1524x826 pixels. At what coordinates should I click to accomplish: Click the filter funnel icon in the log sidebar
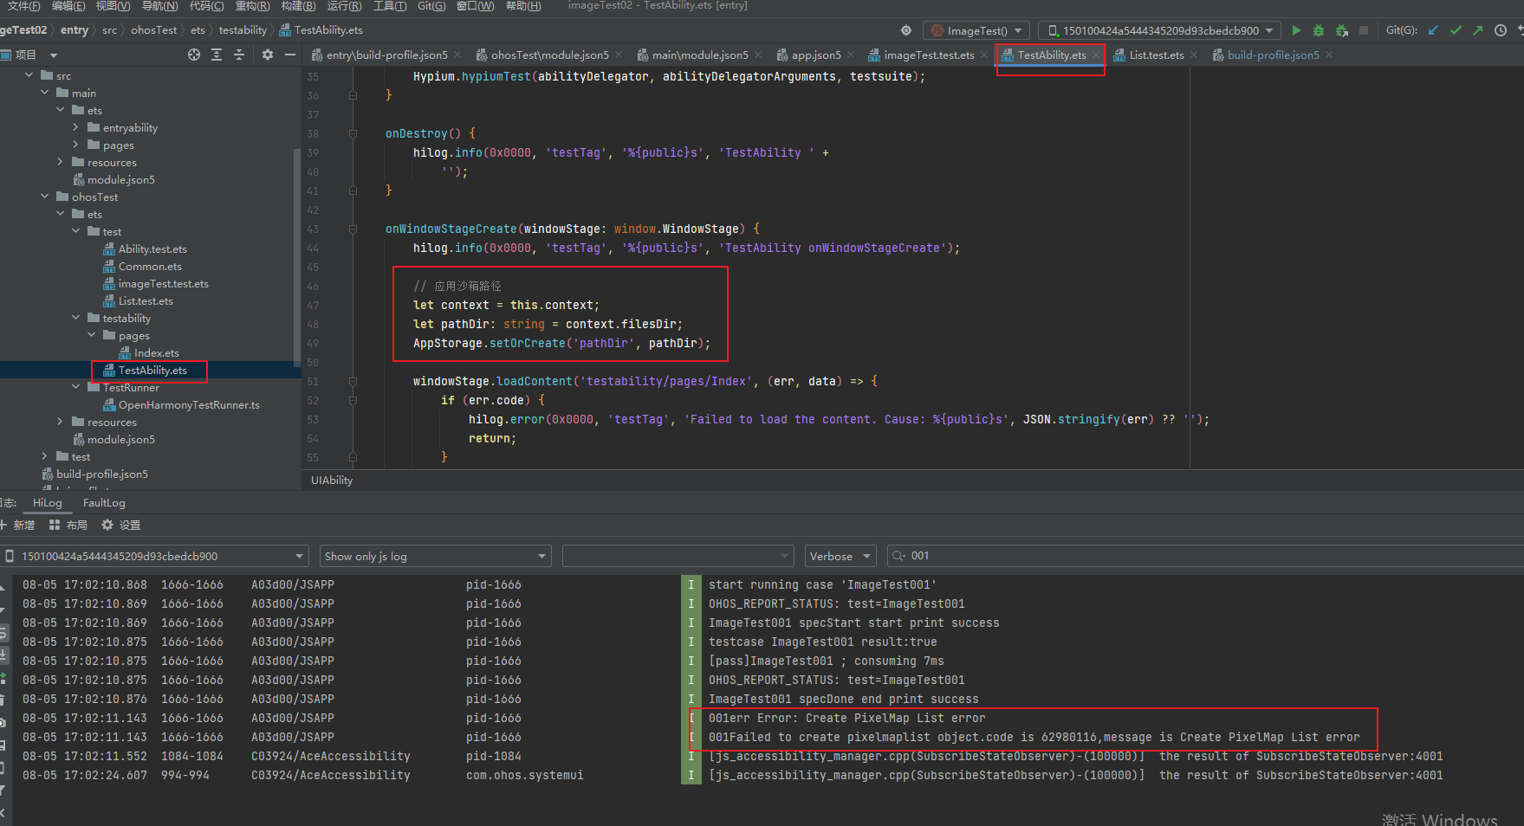pos(3,791)
